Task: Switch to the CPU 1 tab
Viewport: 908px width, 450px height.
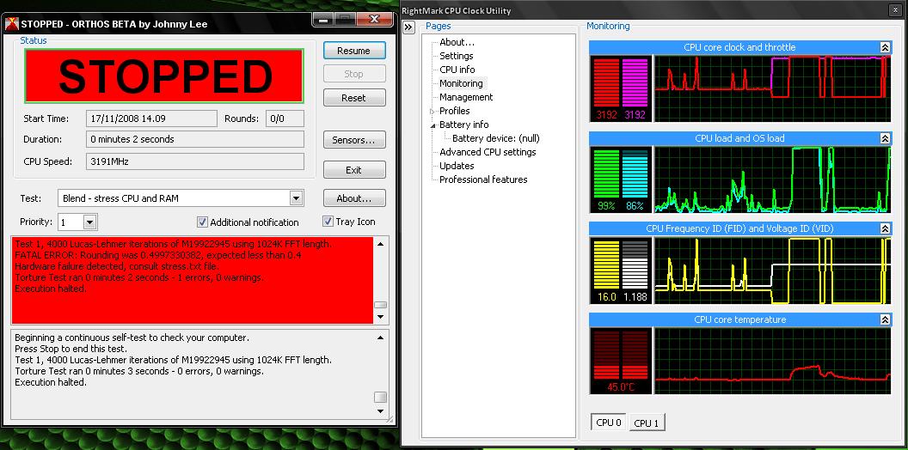Action: tap(647, 423)
